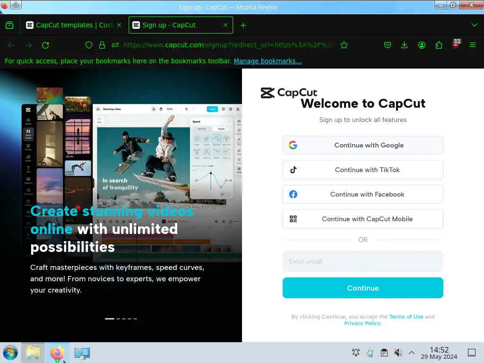Open the clipboard tray icon
The width and height of the screenshot is (484, 363).
tap(384, 353)
